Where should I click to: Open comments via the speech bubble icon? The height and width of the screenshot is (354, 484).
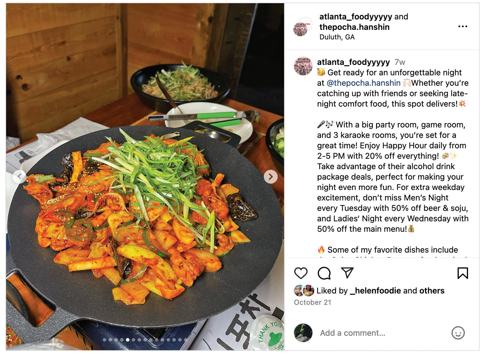[324, 273]
